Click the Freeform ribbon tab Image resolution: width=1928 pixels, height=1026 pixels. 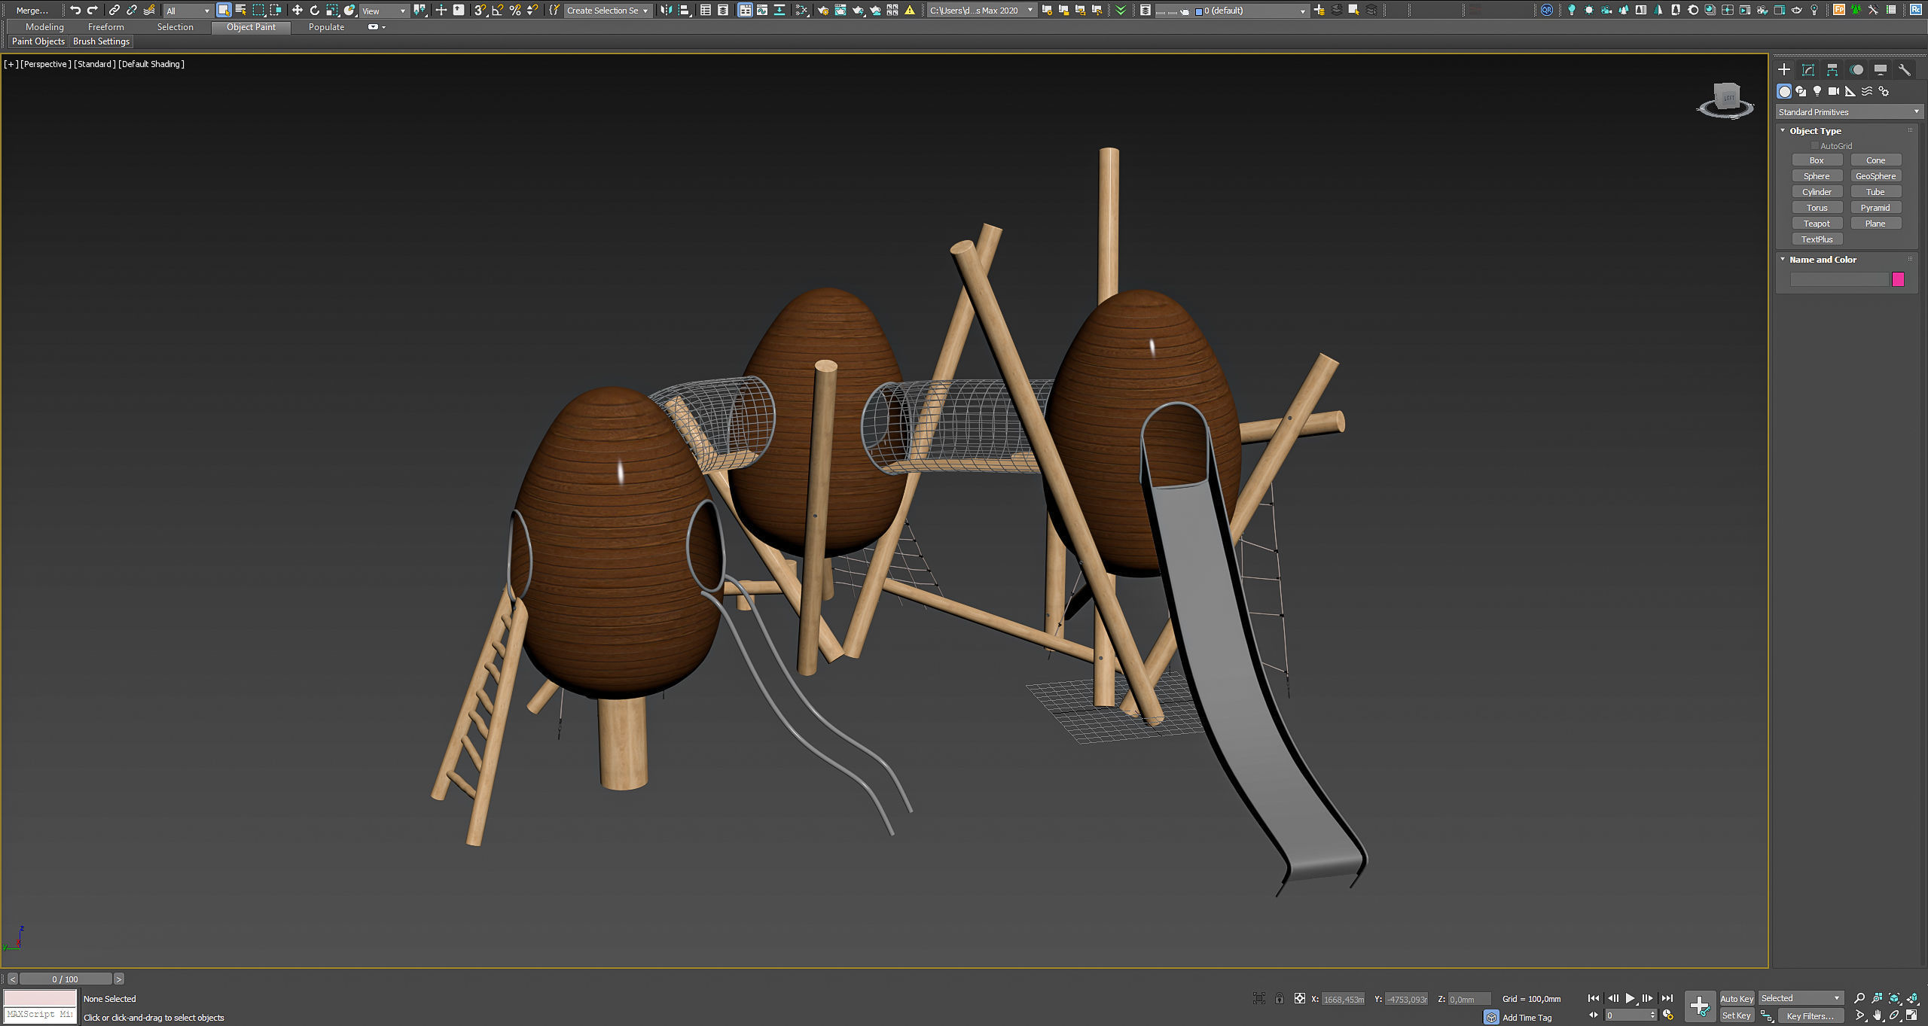pos(106,27)
